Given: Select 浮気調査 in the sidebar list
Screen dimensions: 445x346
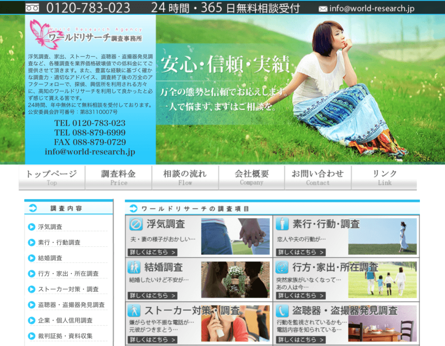Looking at the screenshot, I should pyautogui.click(x=50, y=227).
